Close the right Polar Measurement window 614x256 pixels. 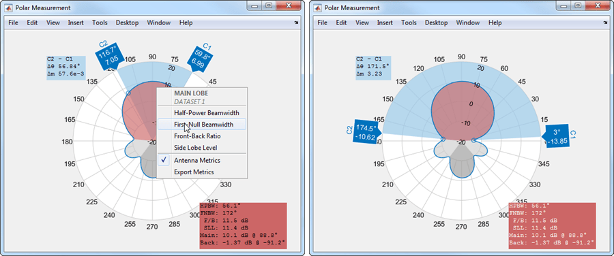pyautogui.click(x=597, y=5)
